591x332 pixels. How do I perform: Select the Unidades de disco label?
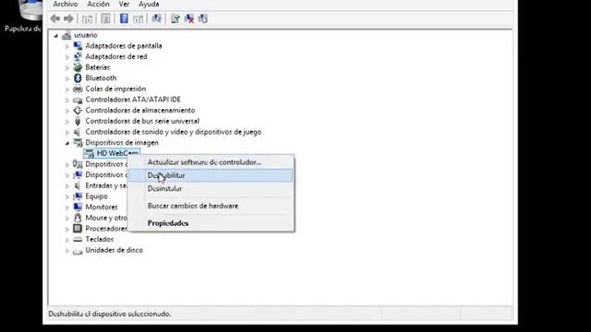pos(114,250)
